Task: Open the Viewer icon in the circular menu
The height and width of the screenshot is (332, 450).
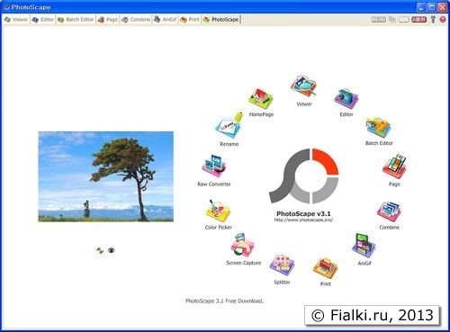Action: coord(303,86)
